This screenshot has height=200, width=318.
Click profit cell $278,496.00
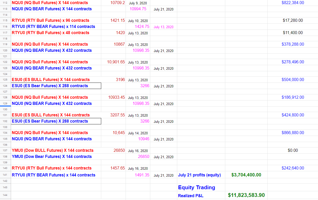(293, 62)
